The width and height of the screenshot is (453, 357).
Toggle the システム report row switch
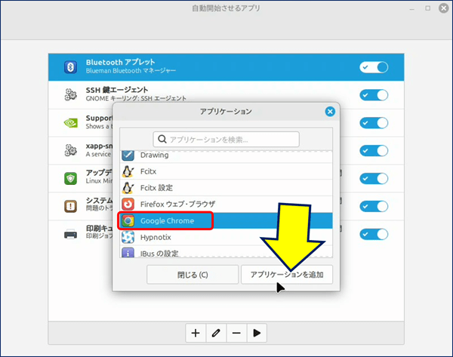[x=374, y=206]
